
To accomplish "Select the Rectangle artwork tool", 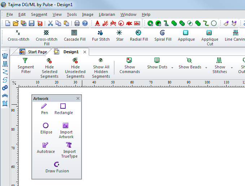I will pos(64,108).
